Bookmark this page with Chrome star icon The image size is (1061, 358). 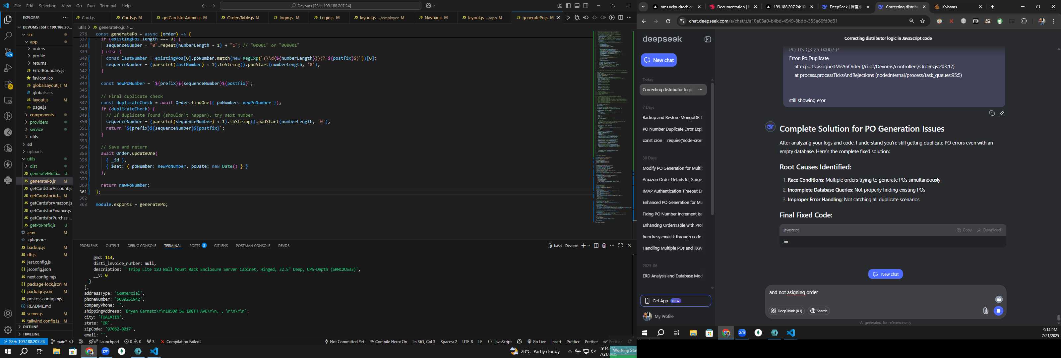(x=922, y=21)
